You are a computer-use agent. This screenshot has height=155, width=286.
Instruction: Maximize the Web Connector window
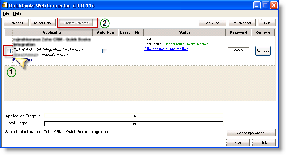click(x=265, y=5)
